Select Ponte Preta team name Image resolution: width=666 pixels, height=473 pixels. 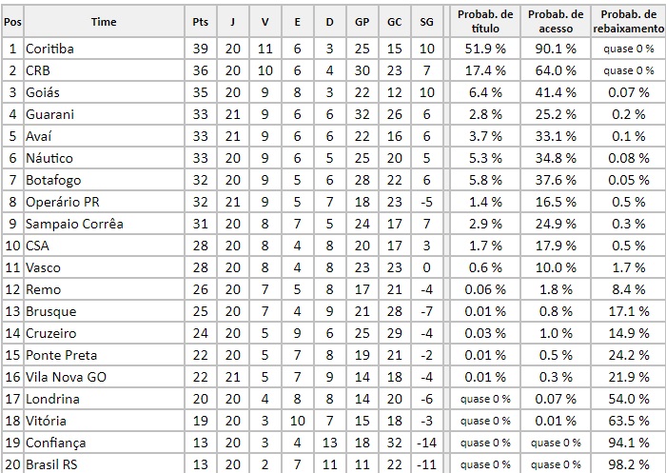point(62,355)
